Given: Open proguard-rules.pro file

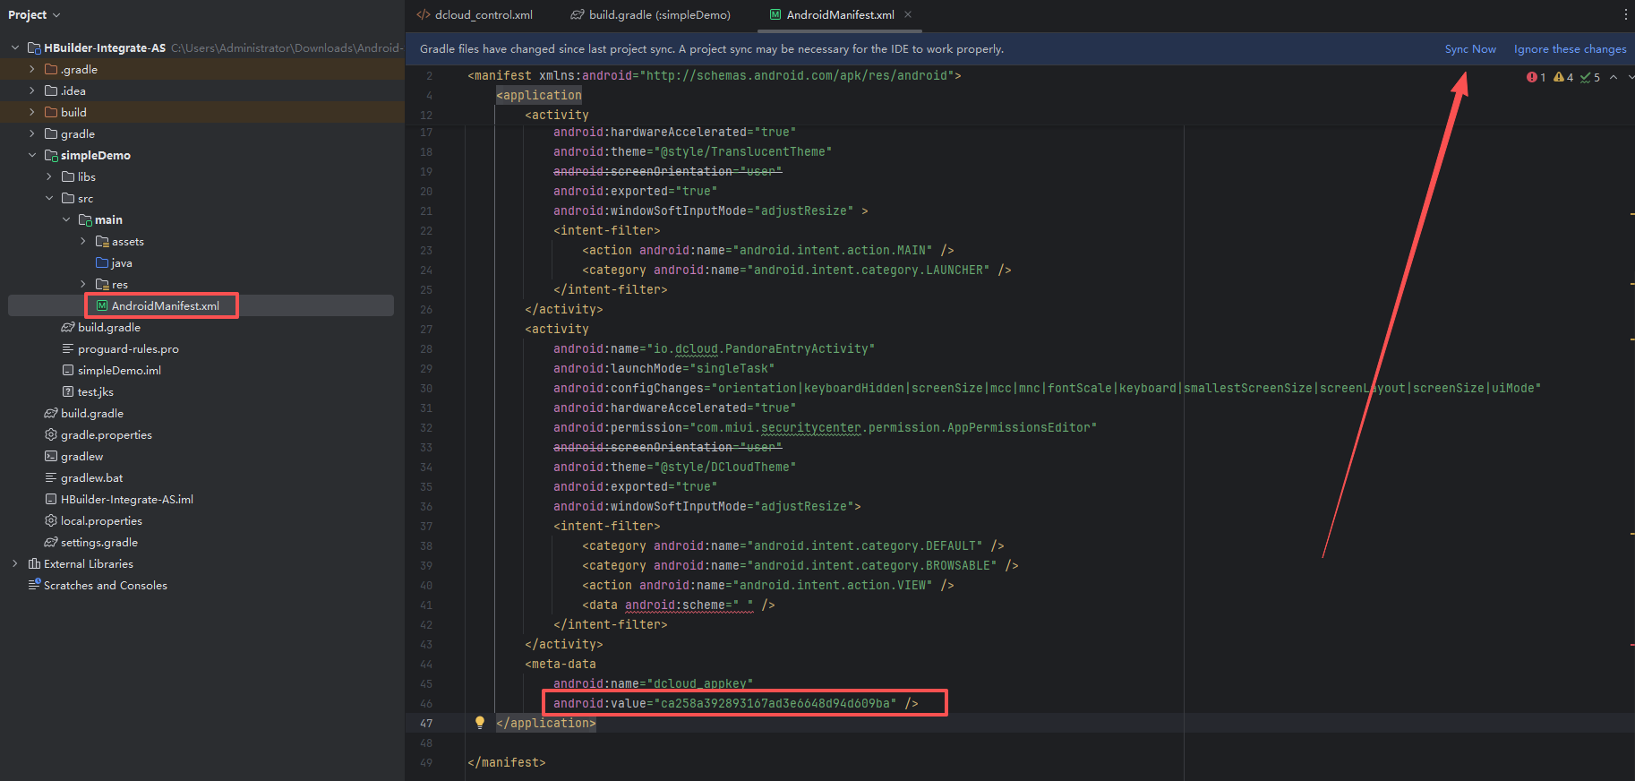Looking at the screenshot, I should (x=128, y=348).
